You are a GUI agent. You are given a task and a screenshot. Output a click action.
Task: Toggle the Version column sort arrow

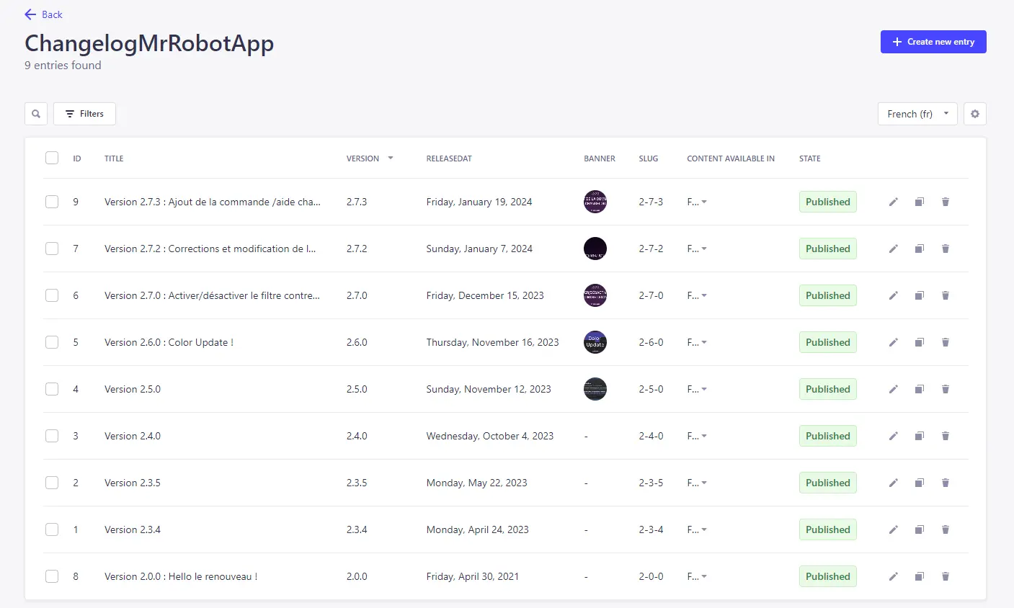click(x=391, y=158)
